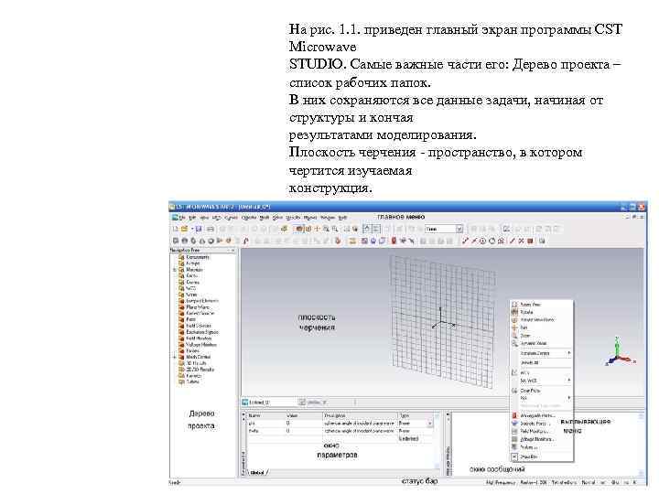Select the Cone shape tool

point(202,241)
